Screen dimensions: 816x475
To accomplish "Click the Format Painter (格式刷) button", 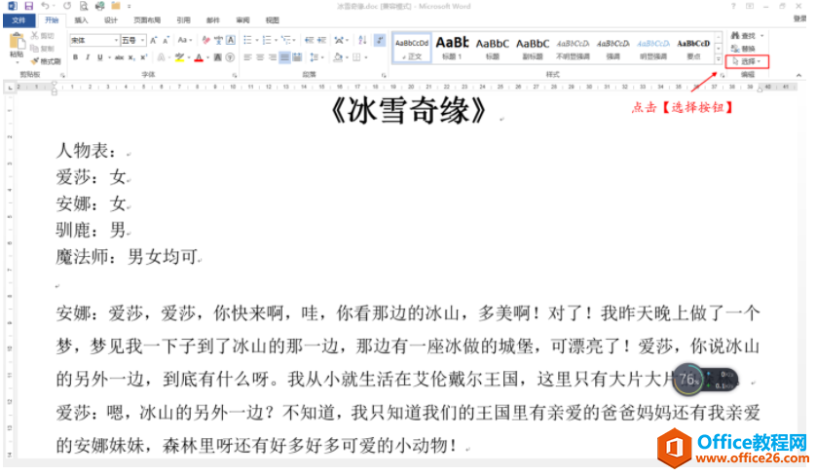I will pos(45,61).
